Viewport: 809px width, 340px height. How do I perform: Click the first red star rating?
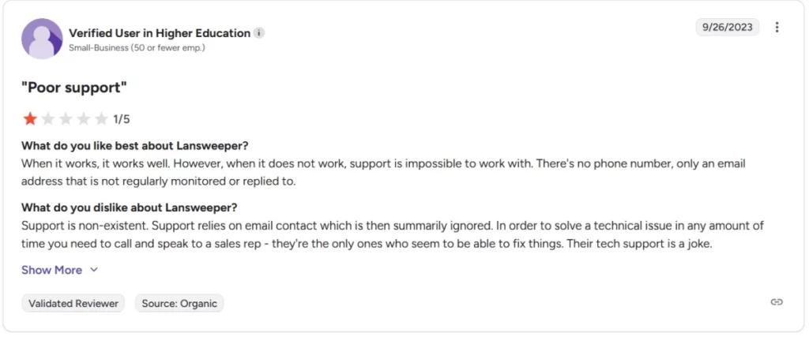coord(30,119)
